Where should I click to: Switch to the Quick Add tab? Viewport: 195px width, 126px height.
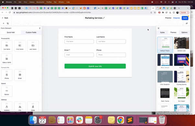point(11,32)
